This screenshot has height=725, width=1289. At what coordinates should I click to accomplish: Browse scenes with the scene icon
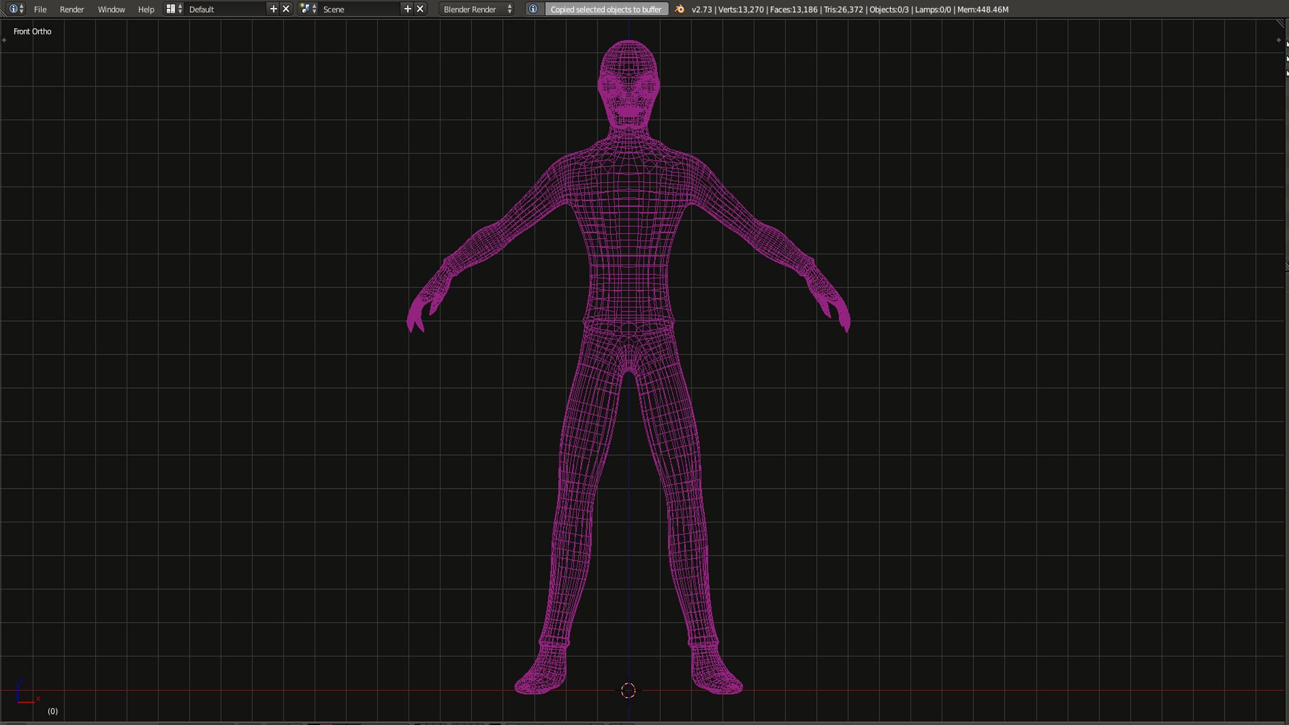(x=308, y=9)
